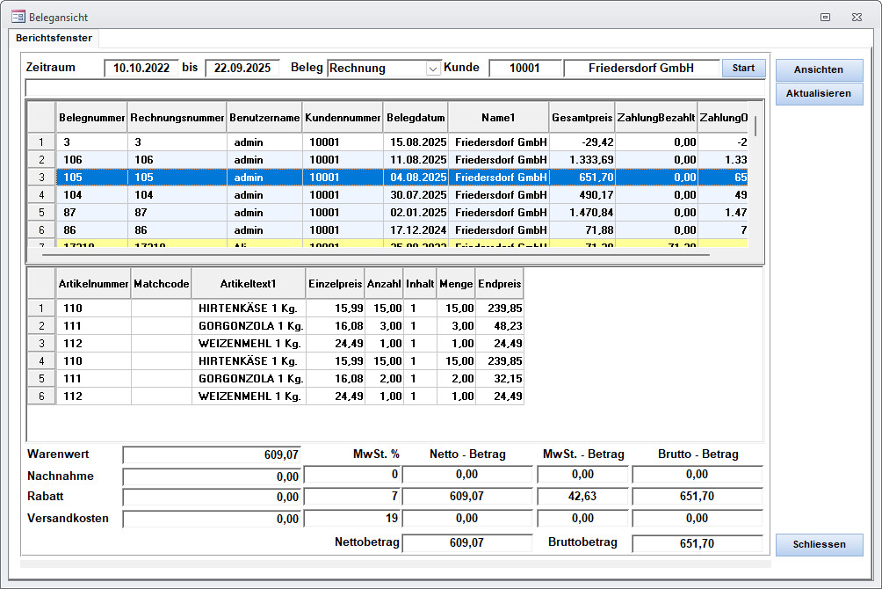Screen dimensions: 882x589
Task: Click the invoice table horizontal scrollbar
Action: [x=369, y=255]
